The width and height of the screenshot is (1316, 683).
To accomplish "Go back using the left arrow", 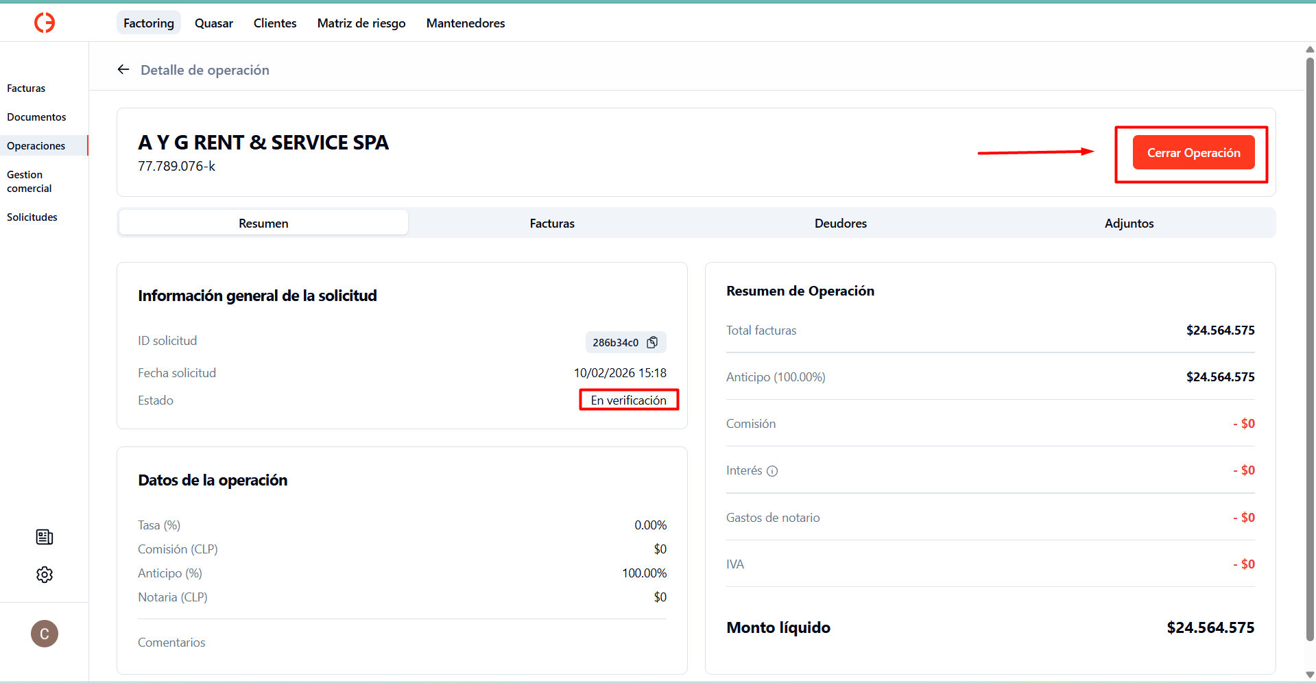I will click(123, 70).
